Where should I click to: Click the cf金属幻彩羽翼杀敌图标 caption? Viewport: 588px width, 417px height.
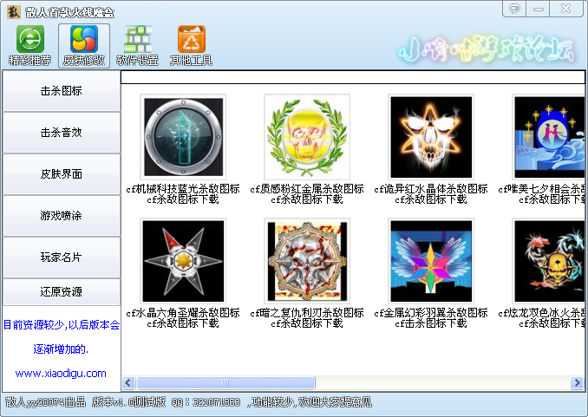click(431, 313)
